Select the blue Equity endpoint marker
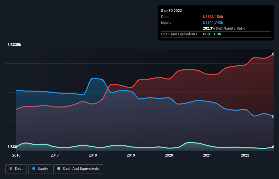This screenshot has height=179, width=279. point(273,116)
